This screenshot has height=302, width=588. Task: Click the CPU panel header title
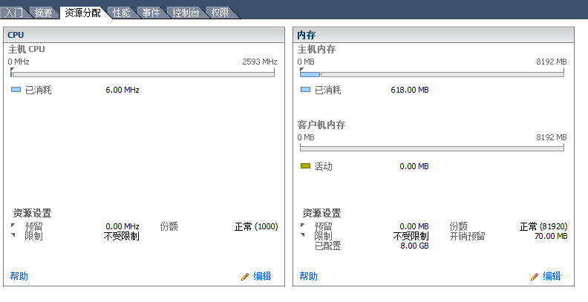coord(16,35)
